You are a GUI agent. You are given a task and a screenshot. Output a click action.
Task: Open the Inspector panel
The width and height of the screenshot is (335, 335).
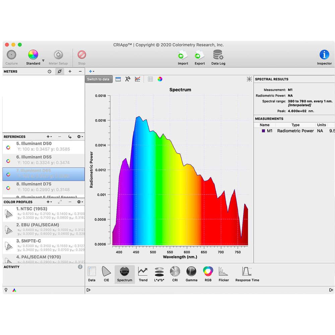click(x=324, y=55)
